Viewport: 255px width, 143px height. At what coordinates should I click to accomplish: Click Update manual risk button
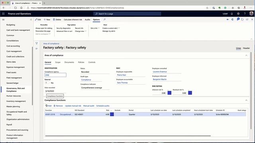(73, 106)
